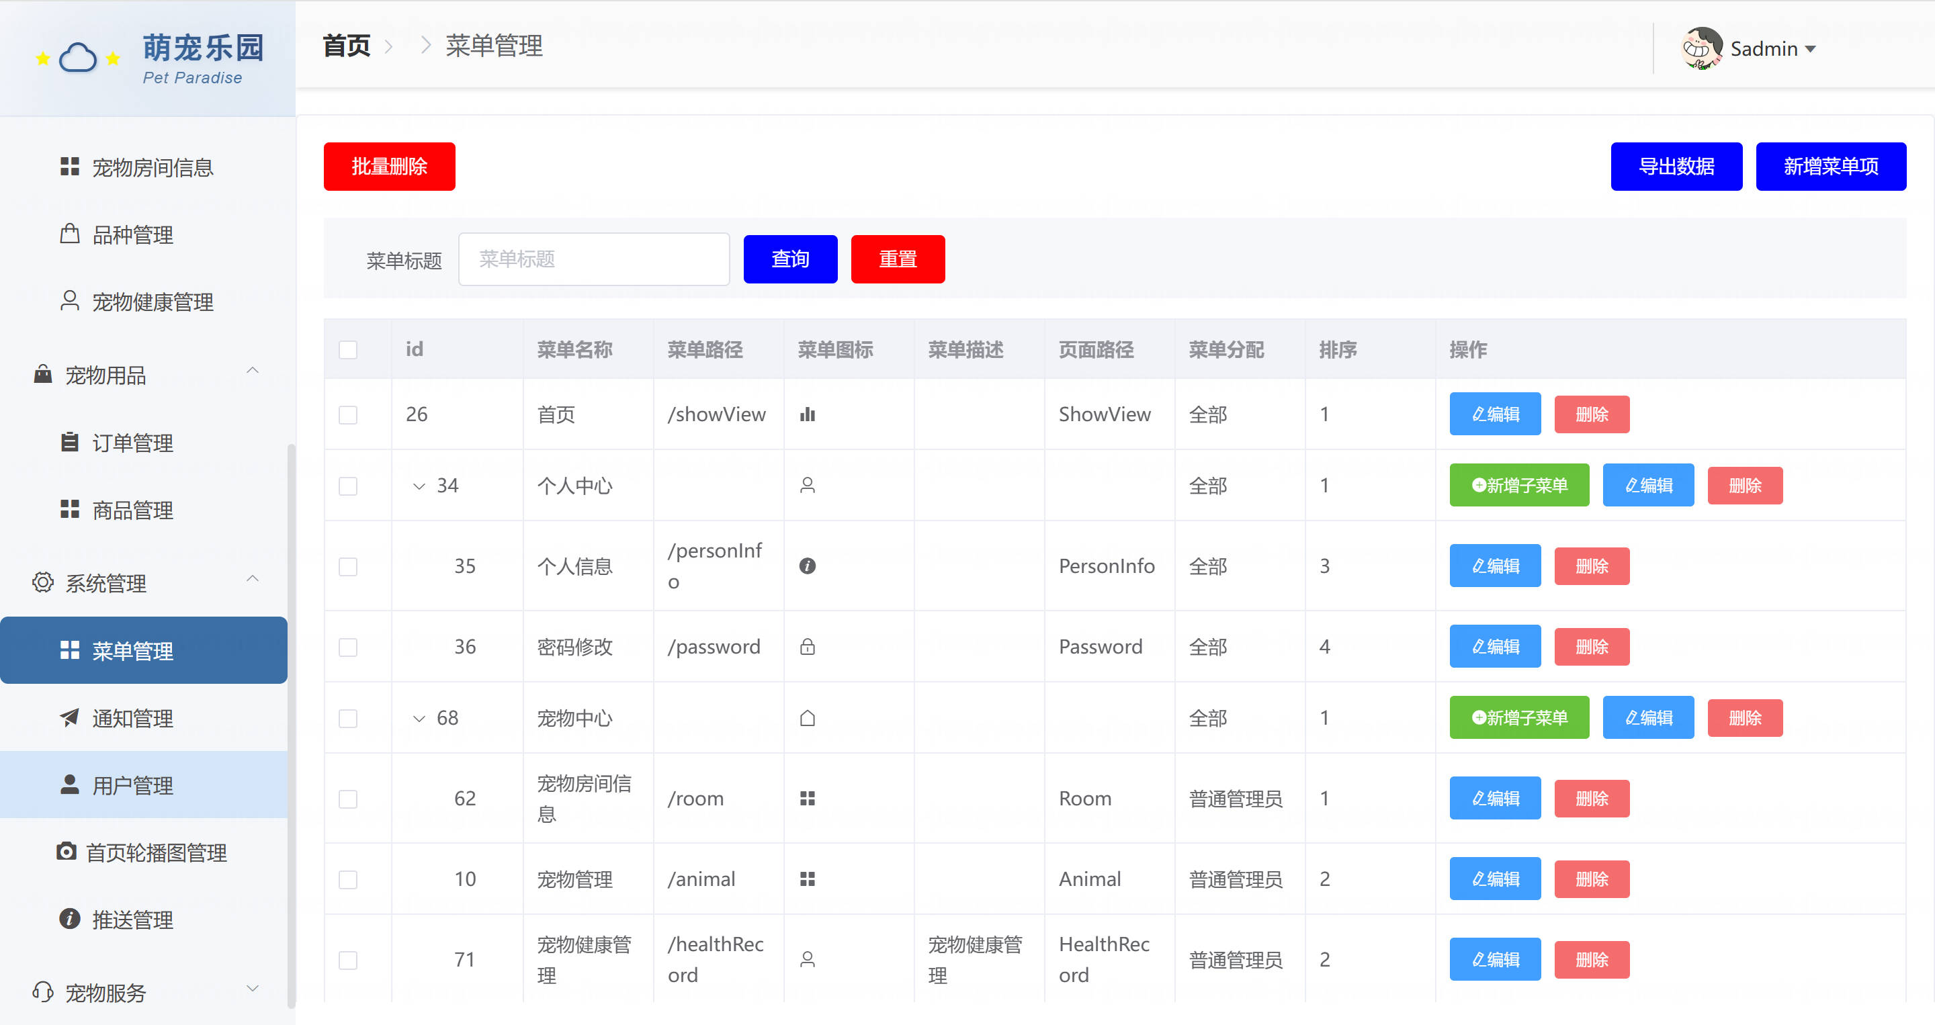Click headset icon beside 宠物服务
The image size is (1935, 1025).
click(43, 992)
